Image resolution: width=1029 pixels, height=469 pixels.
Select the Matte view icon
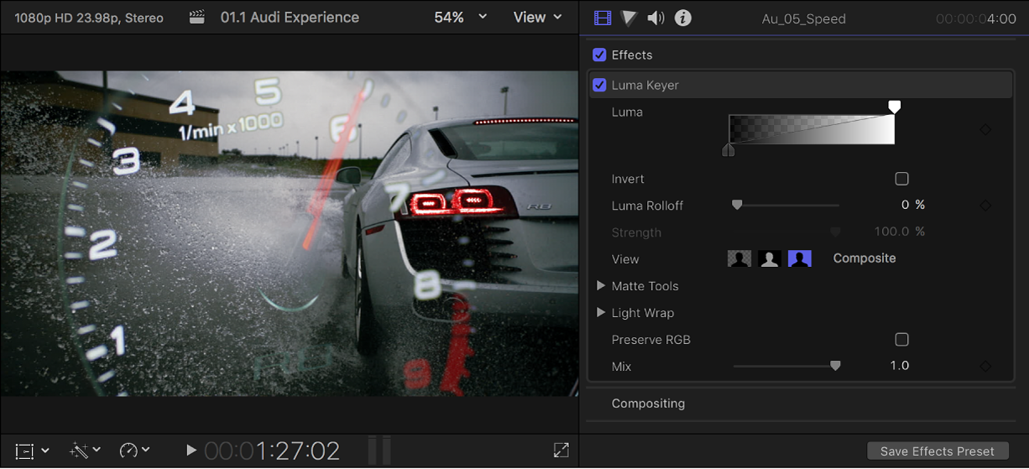(x=770, y=258)
